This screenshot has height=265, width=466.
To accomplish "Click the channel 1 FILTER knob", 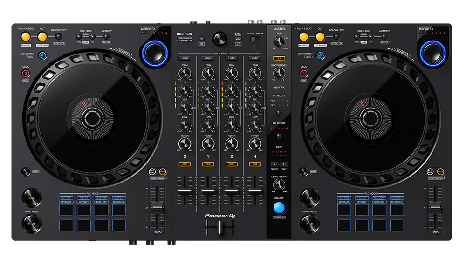I will [x=208, y=144].
